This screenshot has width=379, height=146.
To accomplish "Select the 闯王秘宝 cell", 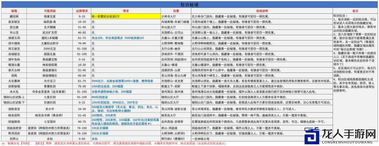I will tap(14, 48).
